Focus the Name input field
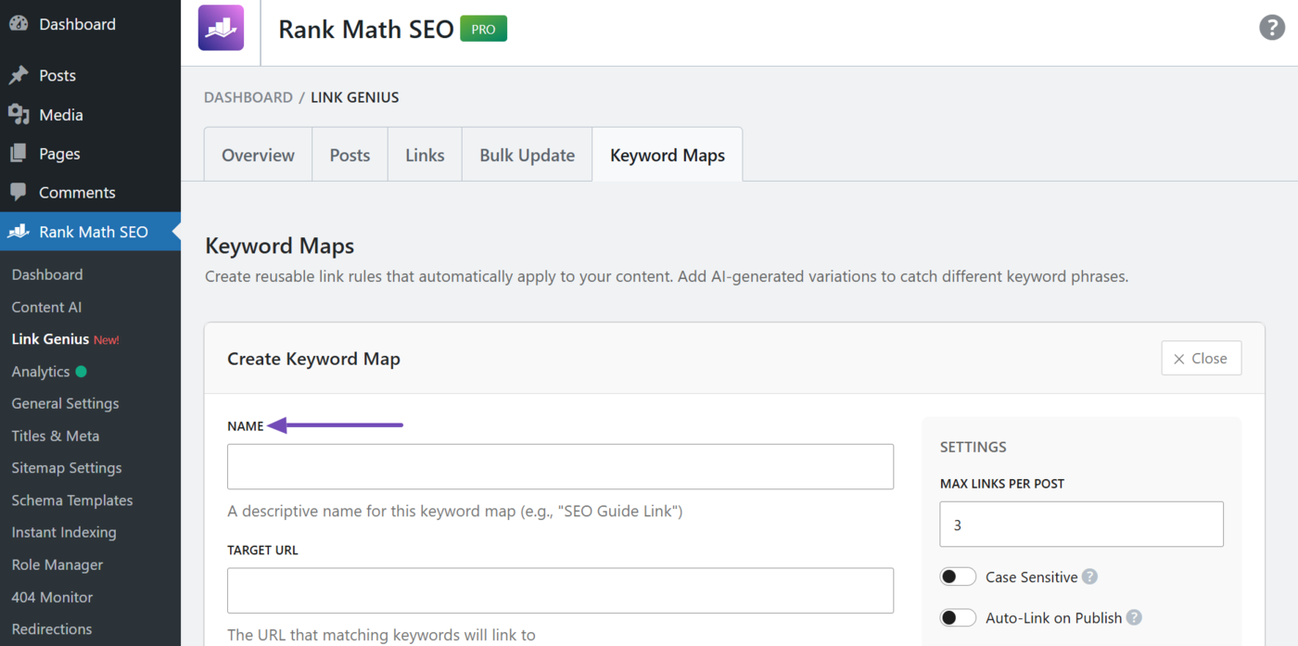Image resolution: width=1298 pixels, height=646 pixels. [x=560, y=466]
